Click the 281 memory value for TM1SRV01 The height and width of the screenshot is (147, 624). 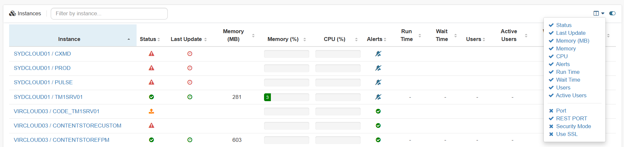237,97
